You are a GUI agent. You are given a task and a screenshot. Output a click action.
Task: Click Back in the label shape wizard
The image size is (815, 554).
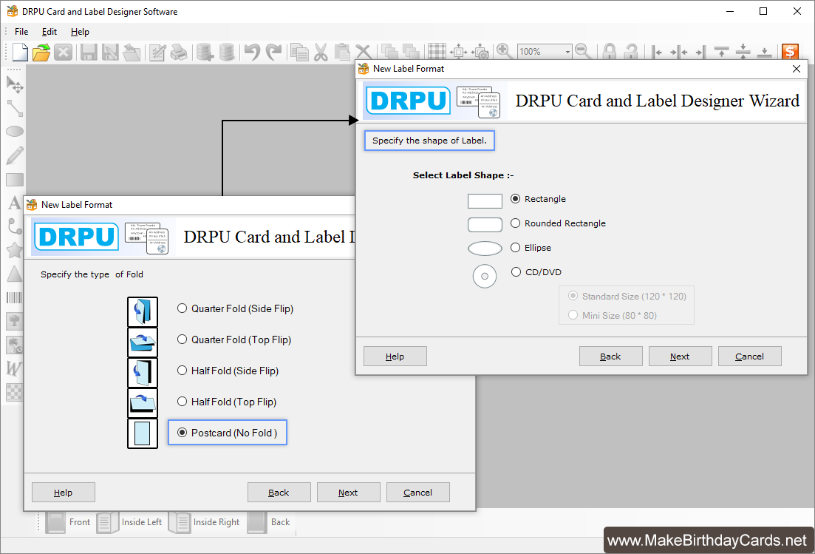click(x=611, y=357)
